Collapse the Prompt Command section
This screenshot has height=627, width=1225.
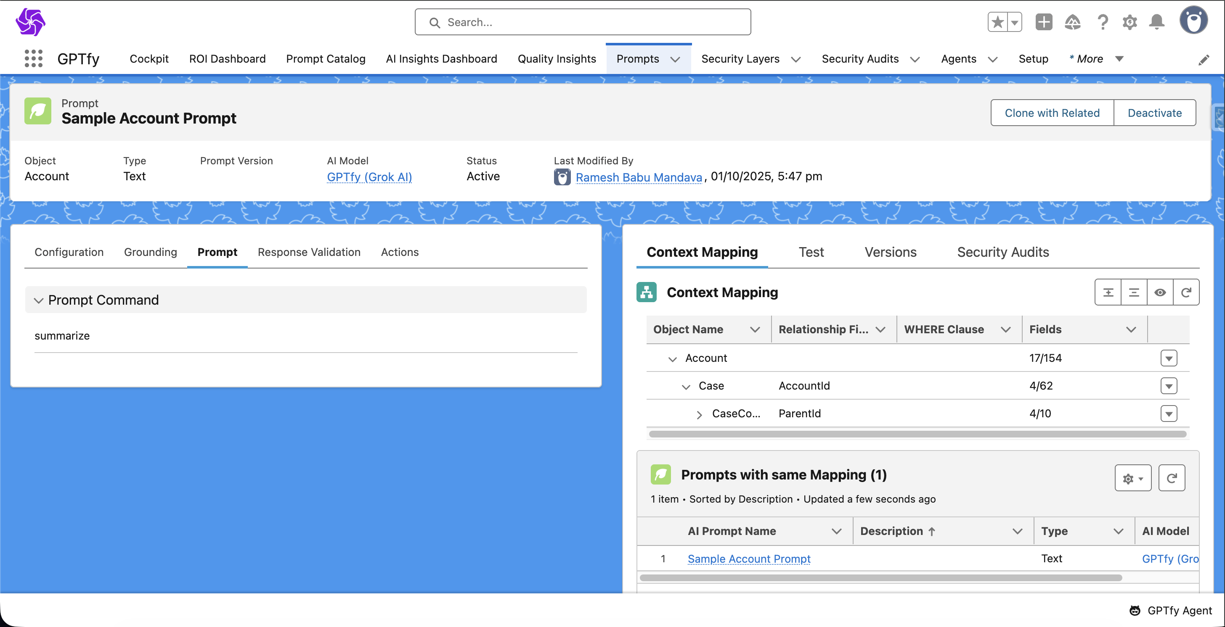pos(39,300)
